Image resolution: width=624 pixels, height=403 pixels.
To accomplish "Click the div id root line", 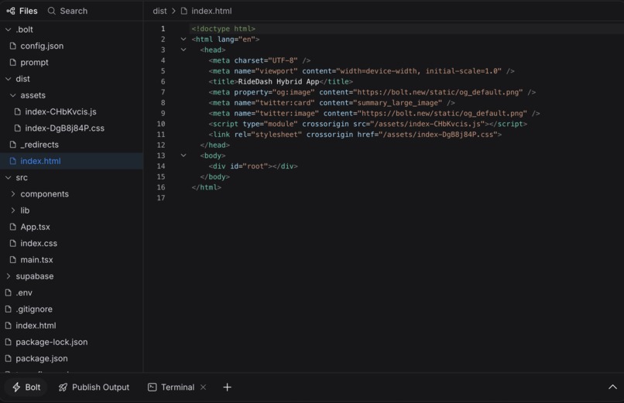I will 253,166.
